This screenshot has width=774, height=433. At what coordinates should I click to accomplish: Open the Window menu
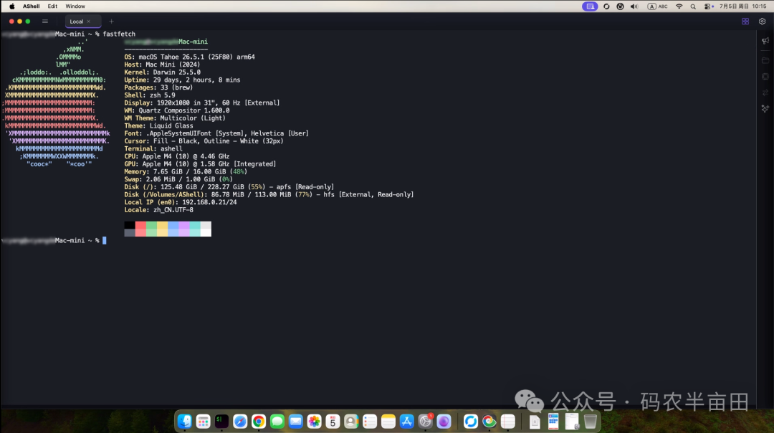tap(75, 6)
